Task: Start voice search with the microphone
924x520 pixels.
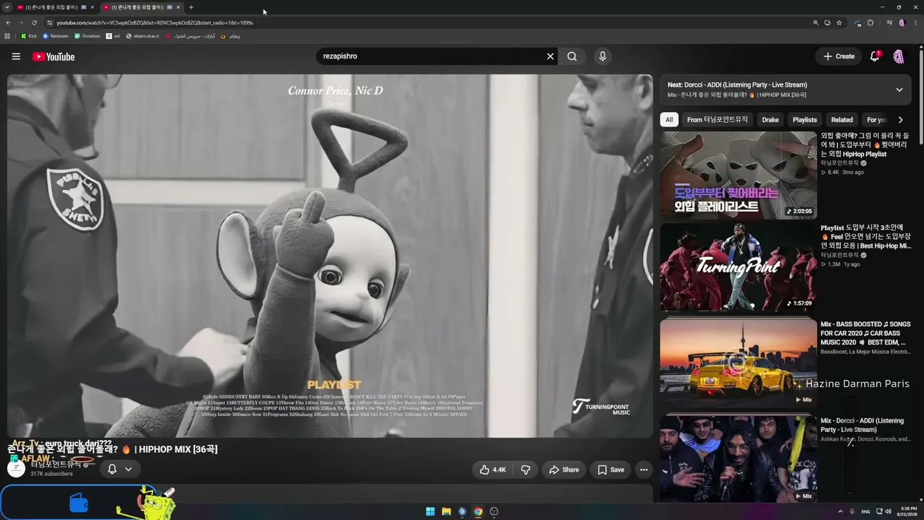Action: (603, 56)
